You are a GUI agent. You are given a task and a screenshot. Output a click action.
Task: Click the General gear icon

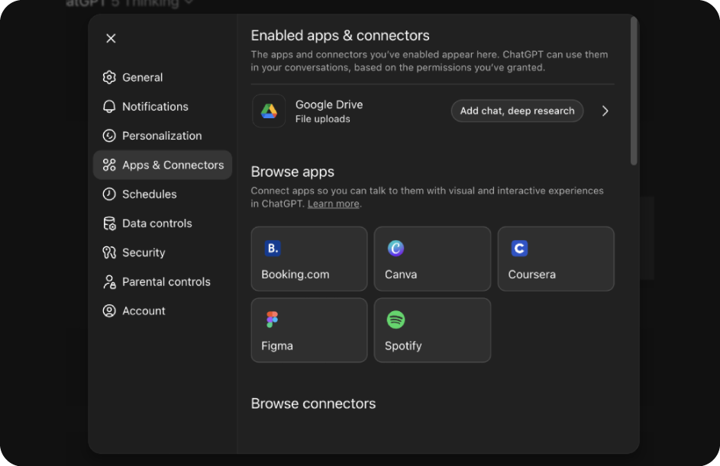pos(109,77)
